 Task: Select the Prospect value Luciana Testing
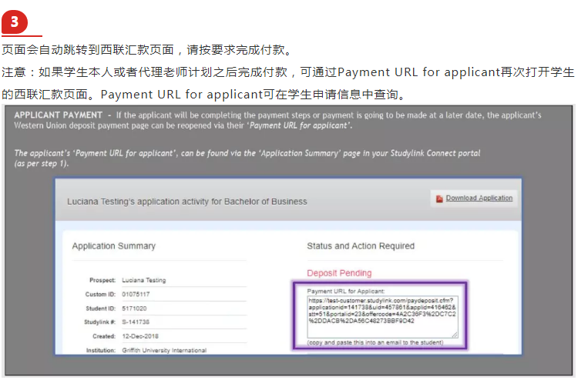tap(143, 281)
